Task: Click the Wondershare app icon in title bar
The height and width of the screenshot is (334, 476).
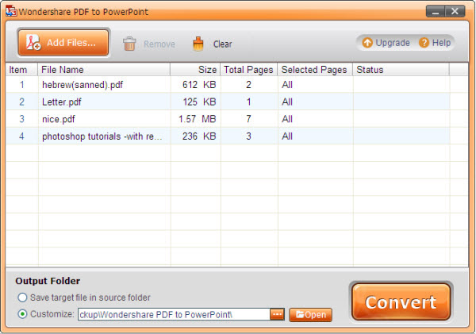Action: (x=11, y=11)
